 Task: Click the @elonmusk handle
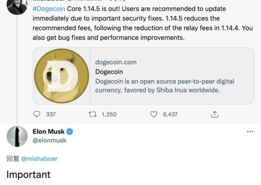(x=49, y=140)
